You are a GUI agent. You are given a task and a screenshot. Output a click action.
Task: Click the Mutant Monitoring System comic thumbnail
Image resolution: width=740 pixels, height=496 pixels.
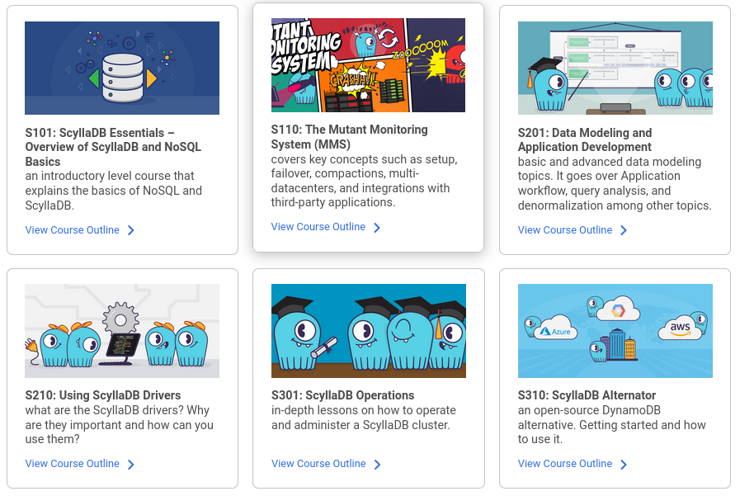click(368, 65)
